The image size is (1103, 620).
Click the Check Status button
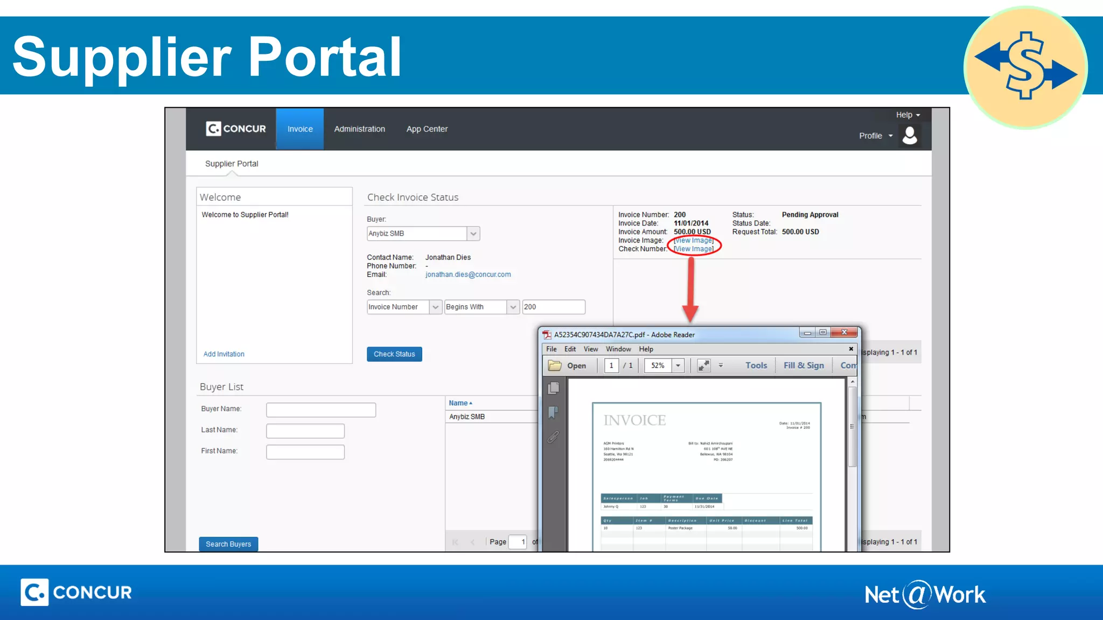pyautogui.click(x=394, y=354)
